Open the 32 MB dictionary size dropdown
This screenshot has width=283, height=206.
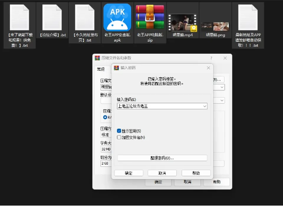pyautogui.click(x=106, y=149)
